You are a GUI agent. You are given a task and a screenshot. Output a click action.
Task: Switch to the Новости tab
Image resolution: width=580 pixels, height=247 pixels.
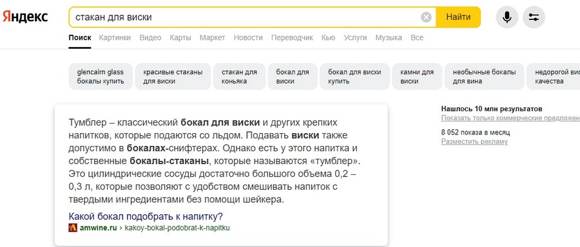(248, 38)
